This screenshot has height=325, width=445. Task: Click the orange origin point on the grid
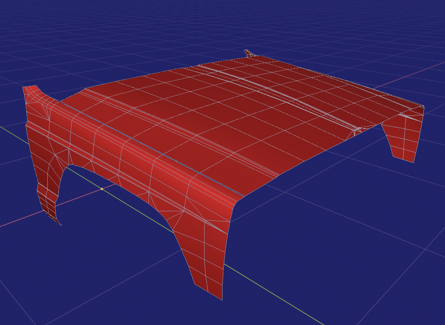tap(102, 189)
